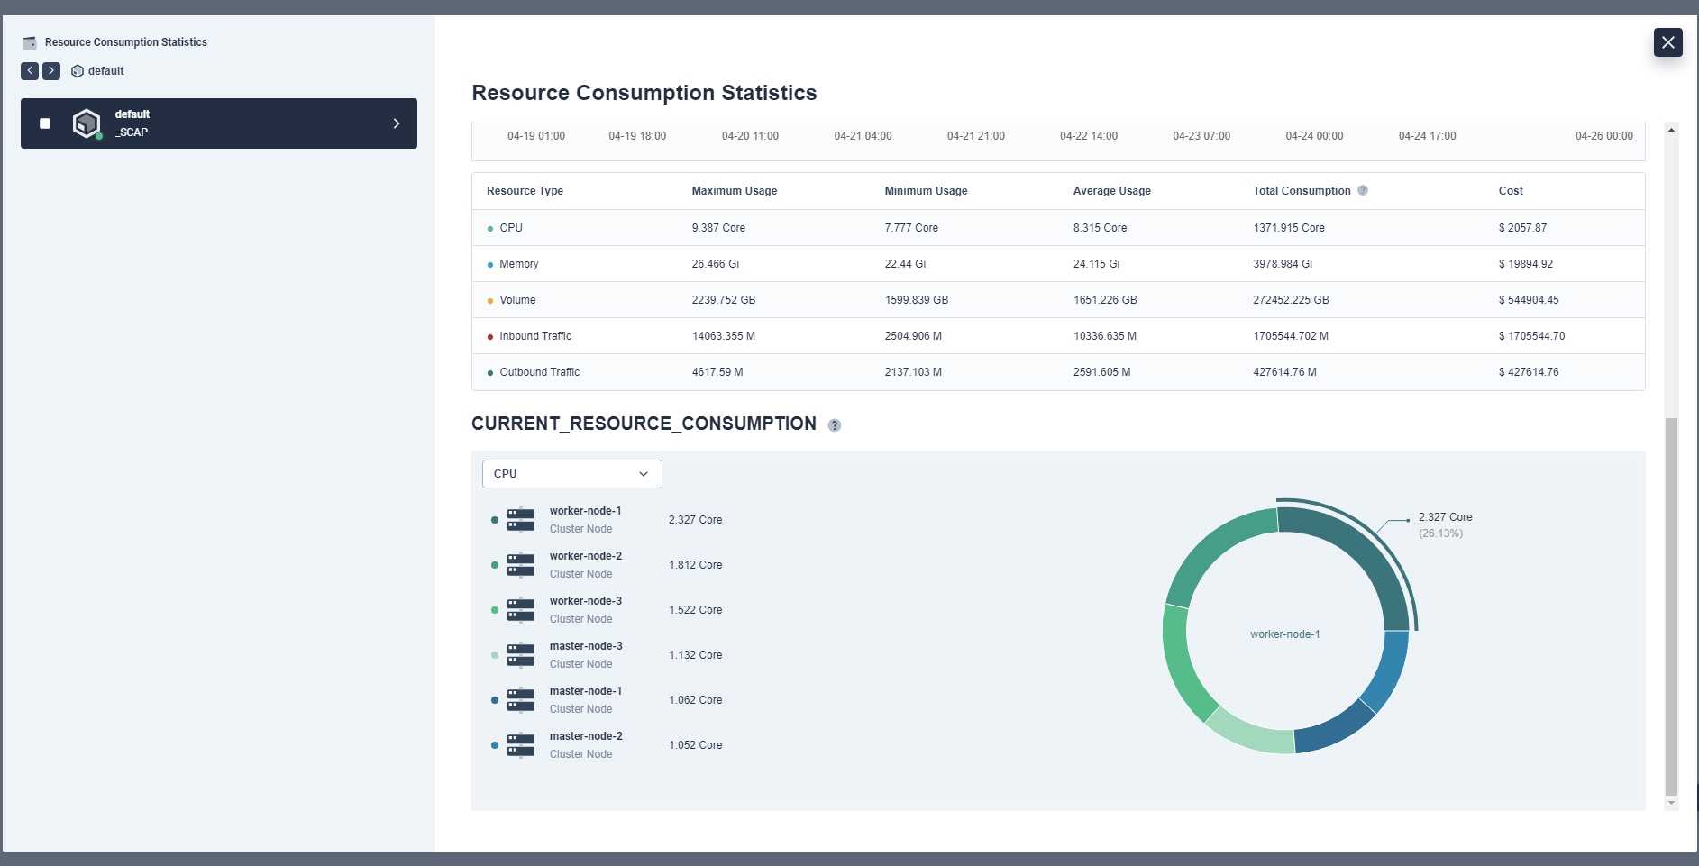
Task: Click the forward navigation arrow icon
Action: [51, 71]
